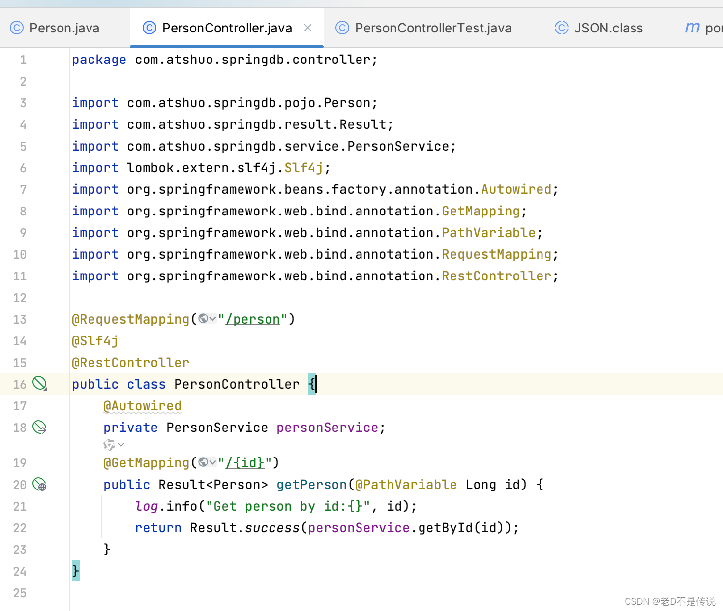Open URL dropdown arrow next to "/{id}"
This screenshot has width=723, height=611.
[213, 463]
